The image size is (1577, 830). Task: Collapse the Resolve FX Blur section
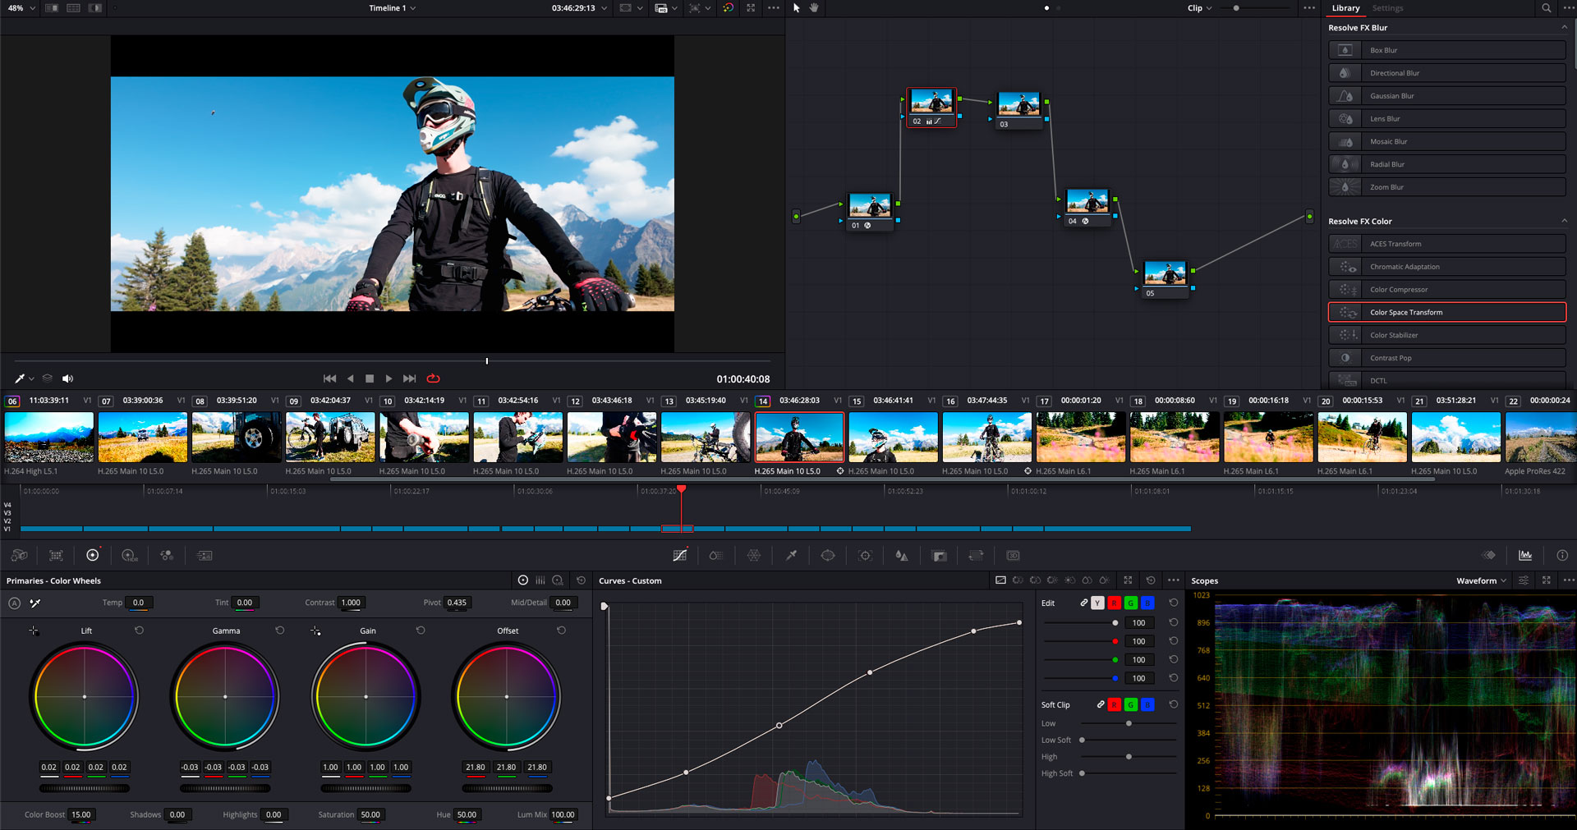pos(1564,28)
